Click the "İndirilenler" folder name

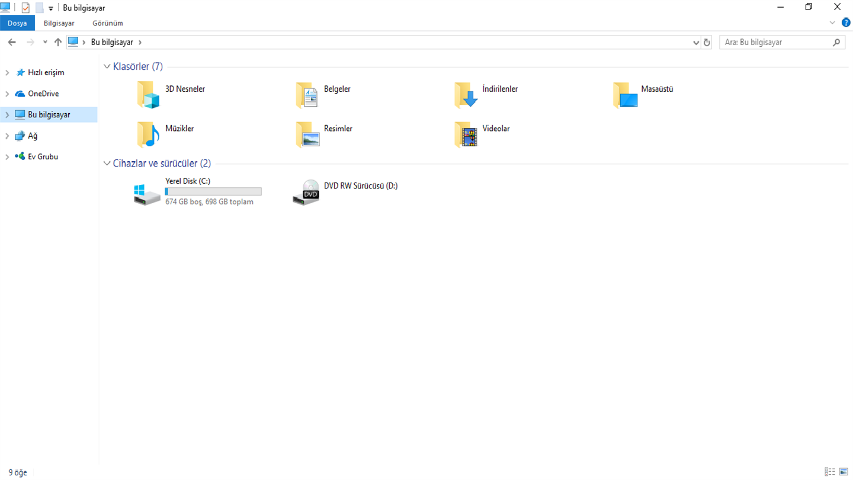pyautogui.click(x=500, y=89)
